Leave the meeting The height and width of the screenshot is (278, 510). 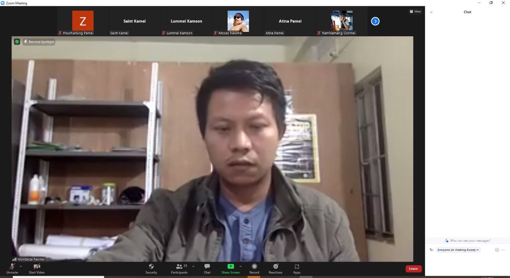[x=413, y=269]
